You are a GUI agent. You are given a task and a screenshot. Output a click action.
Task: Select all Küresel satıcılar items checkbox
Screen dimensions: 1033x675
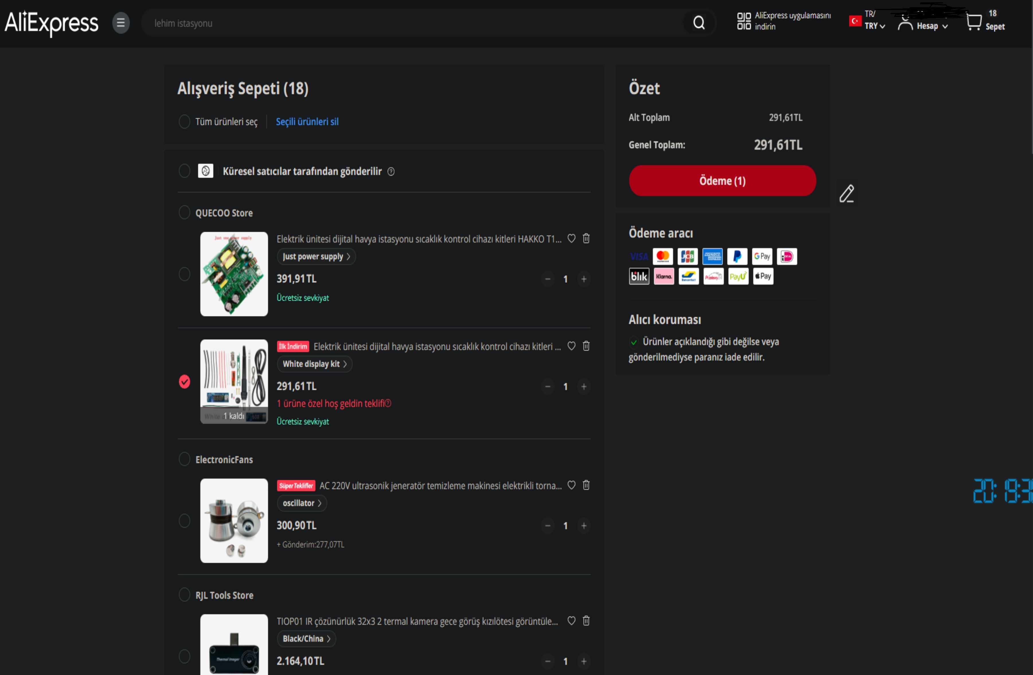[184, 171]
